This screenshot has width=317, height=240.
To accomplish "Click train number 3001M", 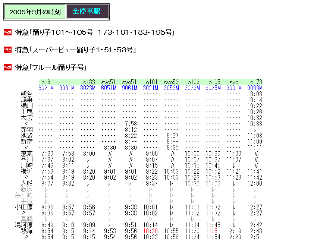I will click(x=233, y=88).
